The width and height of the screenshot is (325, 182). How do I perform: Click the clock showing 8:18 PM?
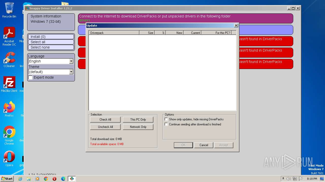tap(312, 179)
